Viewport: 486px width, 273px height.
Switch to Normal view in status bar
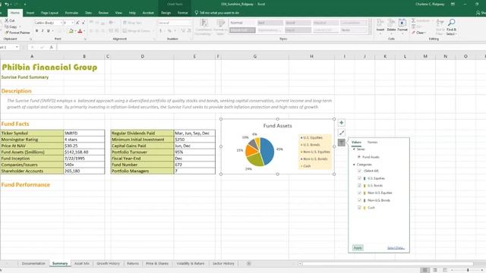tap(424, 270)
